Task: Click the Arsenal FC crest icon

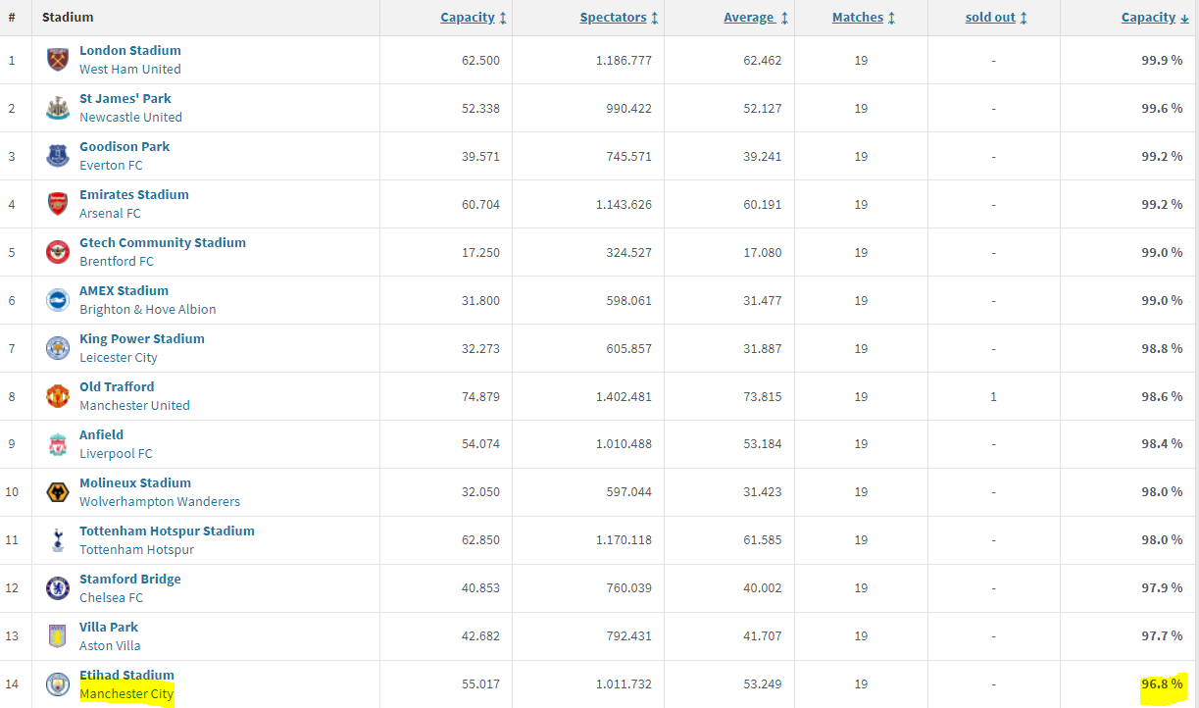Action: pos(58,204)
